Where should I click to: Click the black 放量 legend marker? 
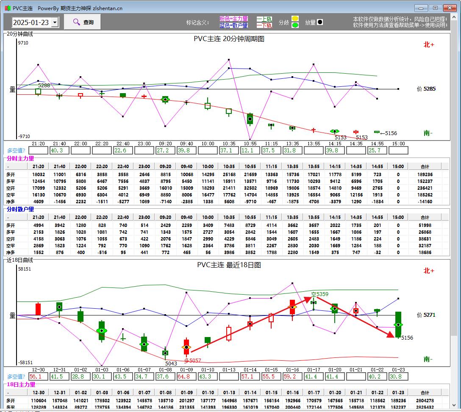[x=320, y=22]
